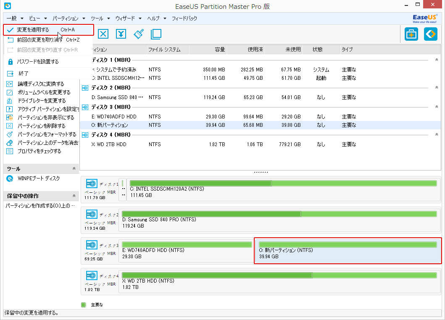Click the X-box delete icon in the toolbar

point(103,34)
